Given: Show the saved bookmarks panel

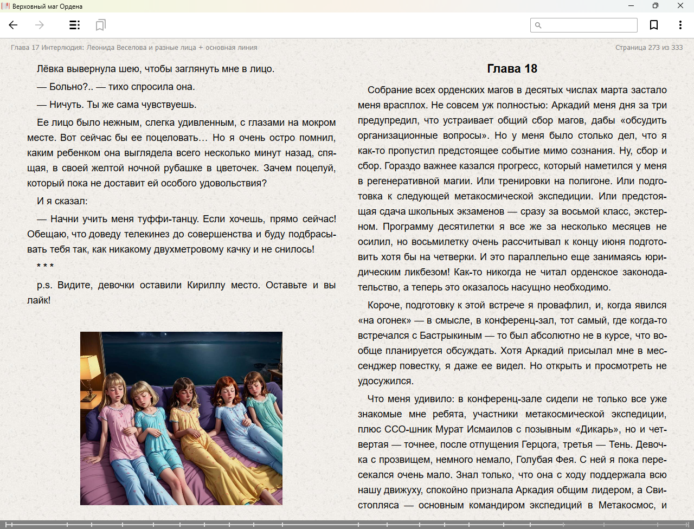Looking at the screenshot, I should pyautogui.click(x=100, y=25).
